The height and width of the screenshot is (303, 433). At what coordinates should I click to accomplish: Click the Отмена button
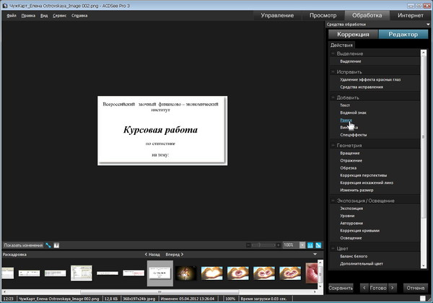(416, 288)
